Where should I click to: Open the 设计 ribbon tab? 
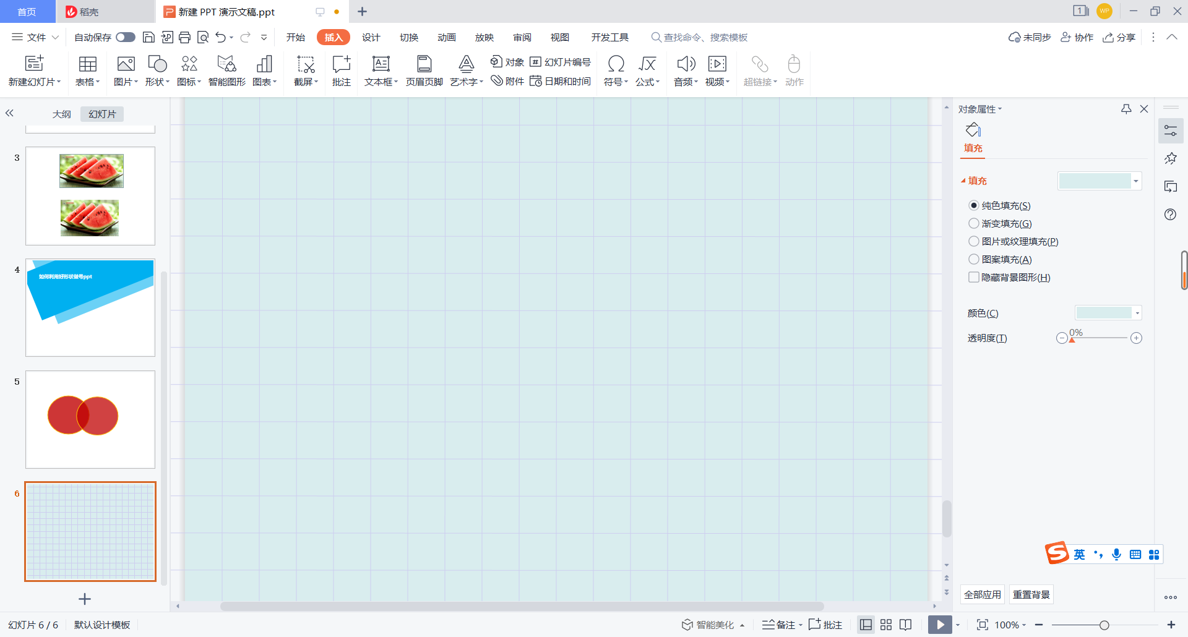(x=371, y=37)
